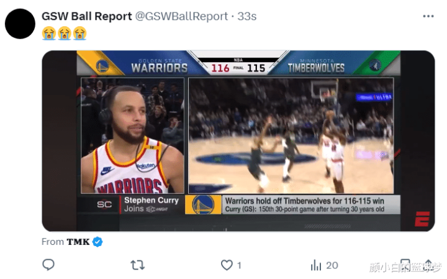
Task: Click the view count number 20
Action: click(x=332, y=265)
